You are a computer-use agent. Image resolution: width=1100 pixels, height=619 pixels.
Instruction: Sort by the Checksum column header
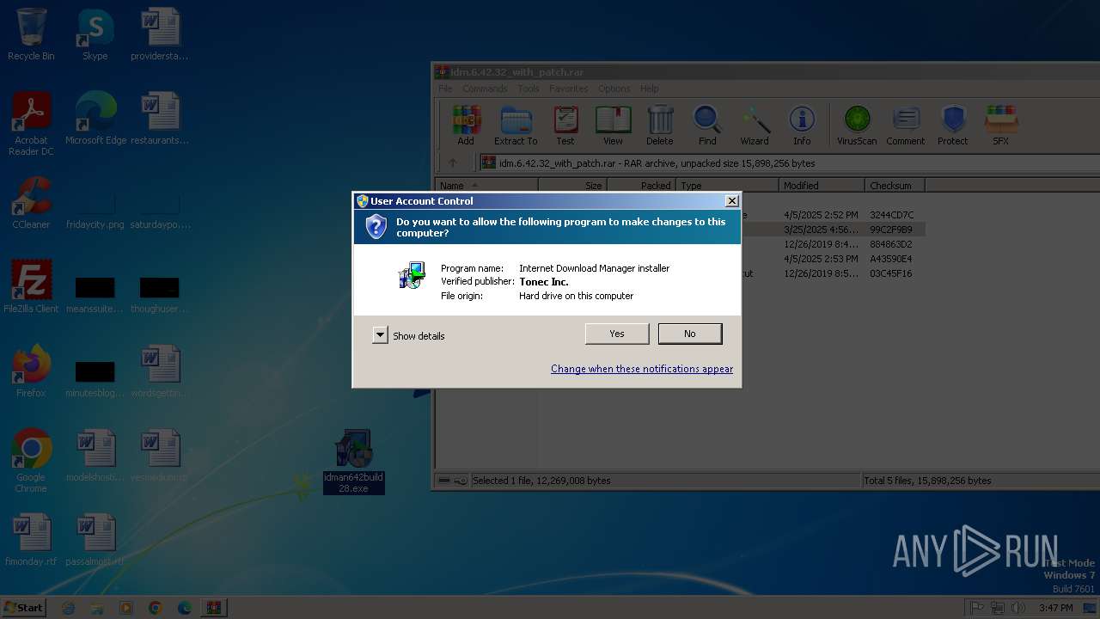[x=895, y=186]
